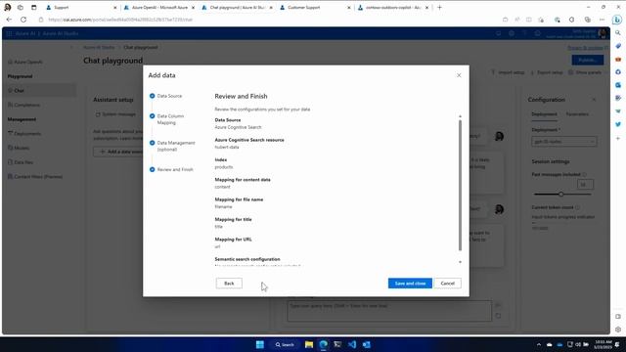Screen dimensions: 626x352
Task: Open Edge sidebar Twitter icon
Action: tap(618, 124)
